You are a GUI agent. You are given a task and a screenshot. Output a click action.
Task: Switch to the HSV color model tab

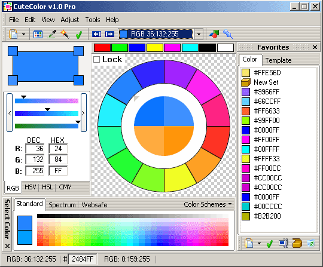pyautogui.click(x=31, y=187)
